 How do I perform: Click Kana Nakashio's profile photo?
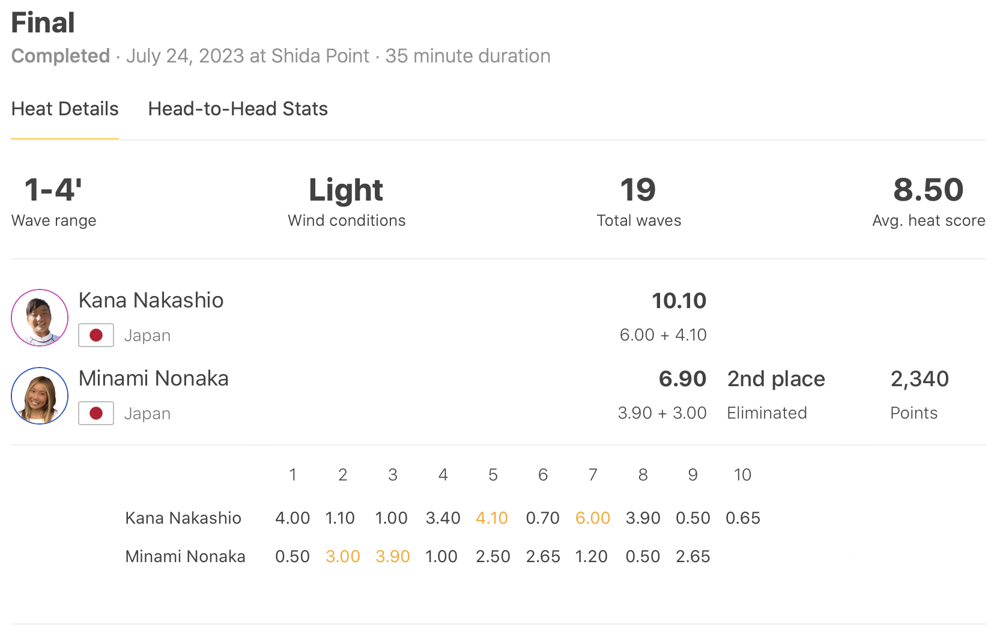tap(40, 318)
